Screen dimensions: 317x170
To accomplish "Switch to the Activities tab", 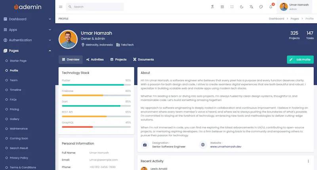I will [95, 59].
